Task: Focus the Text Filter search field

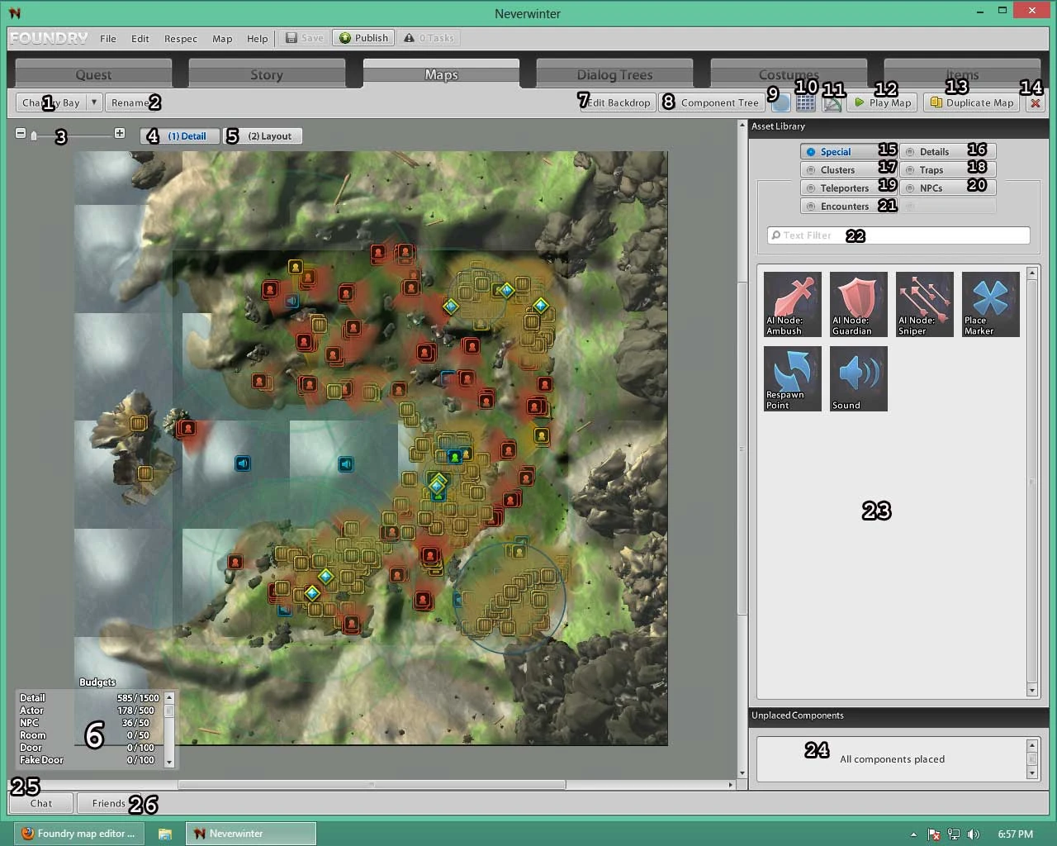Action: pyautogui.click(x=898, y=235)
